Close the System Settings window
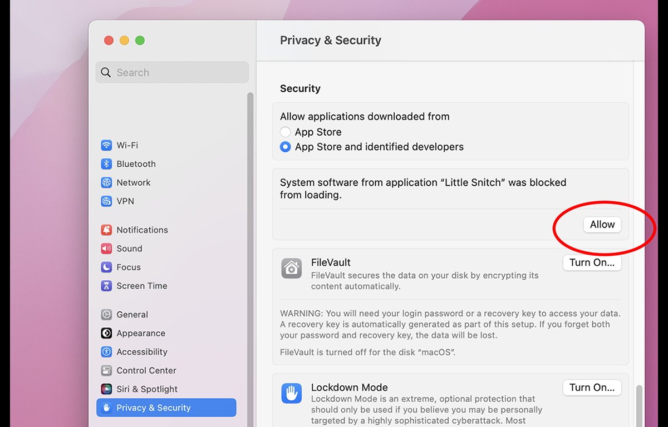 pyautogui.click(x=109, y=41)
